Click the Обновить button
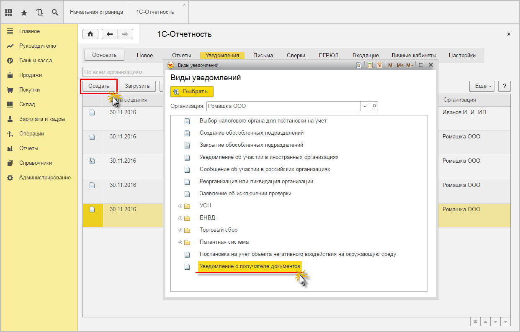Image resolution: width=520 pixels, height=332 pixels. coord(104,55)
